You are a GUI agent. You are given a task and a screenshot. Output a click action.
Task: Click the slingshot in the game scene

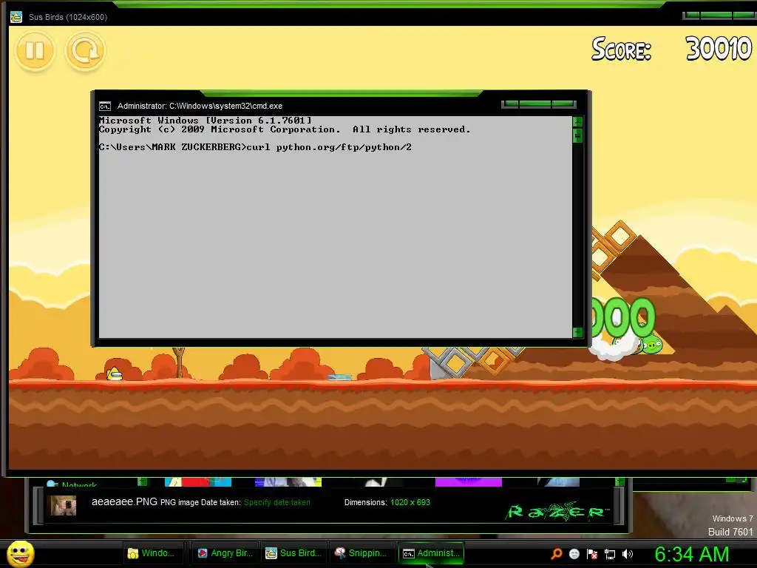[x=180, y=362]
